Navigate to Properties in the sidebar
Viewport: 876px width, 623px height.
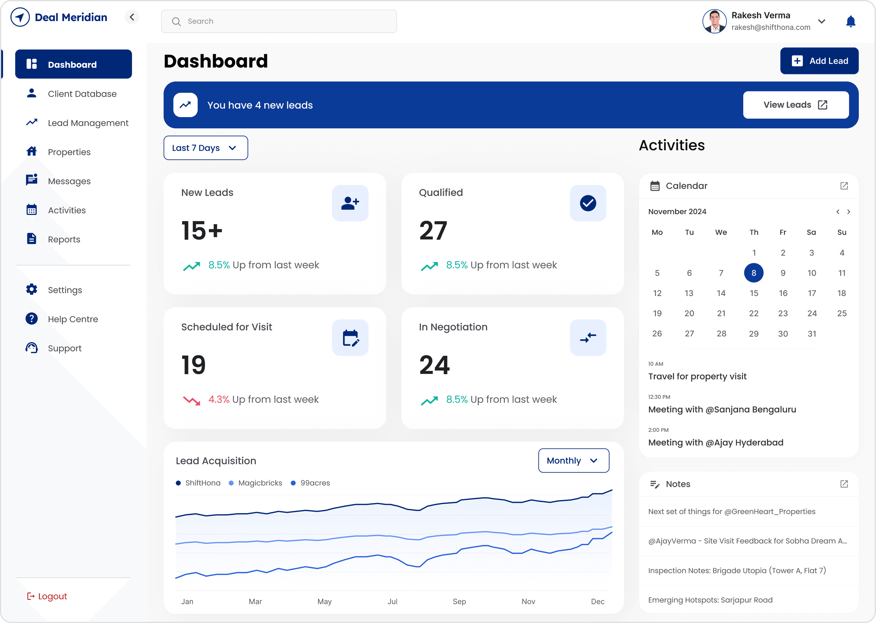(69, 152)
